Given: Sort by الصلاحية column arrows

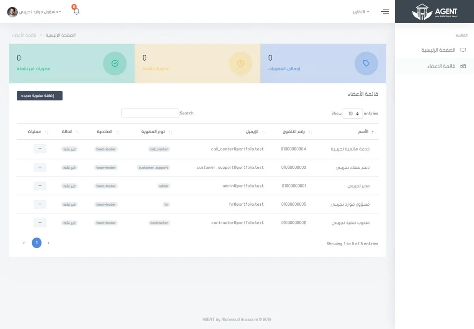Looking at the screenshot, I should click(118, 132).
